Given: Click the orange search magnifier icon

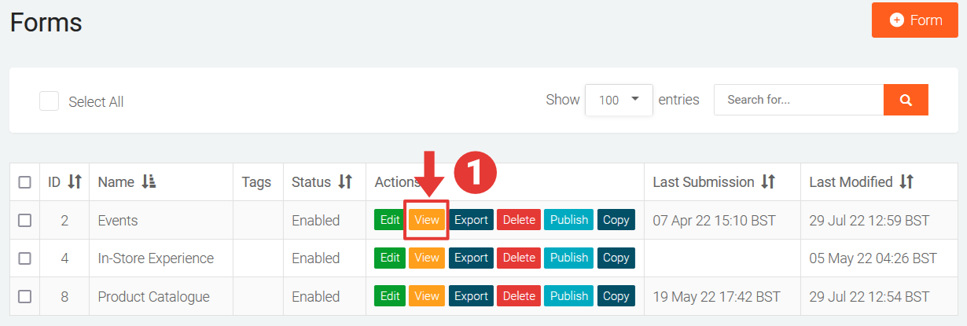Looking at the screenshot, I should point(906,100).
